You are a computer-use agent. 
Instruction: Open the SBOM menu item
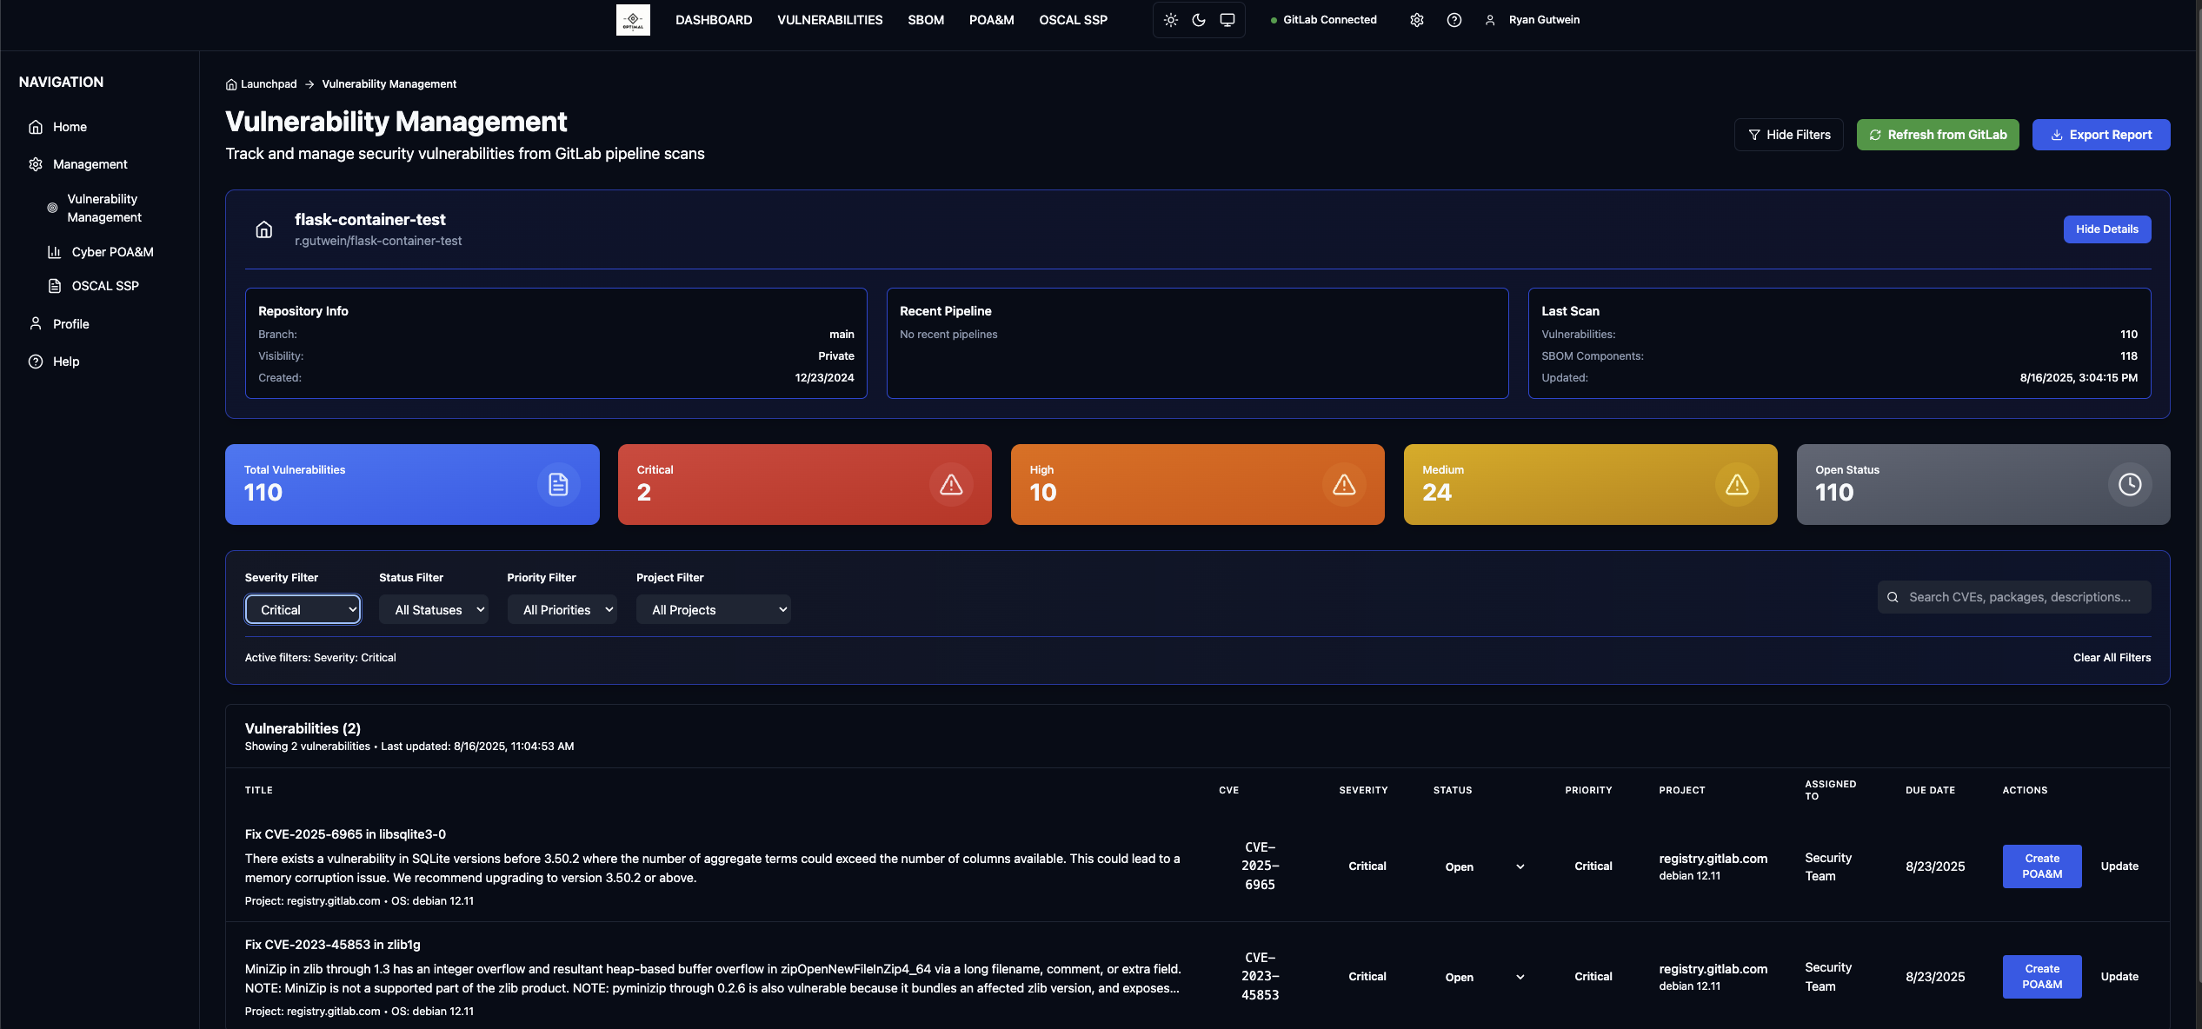pyautogui.click(x=925, y=19)
